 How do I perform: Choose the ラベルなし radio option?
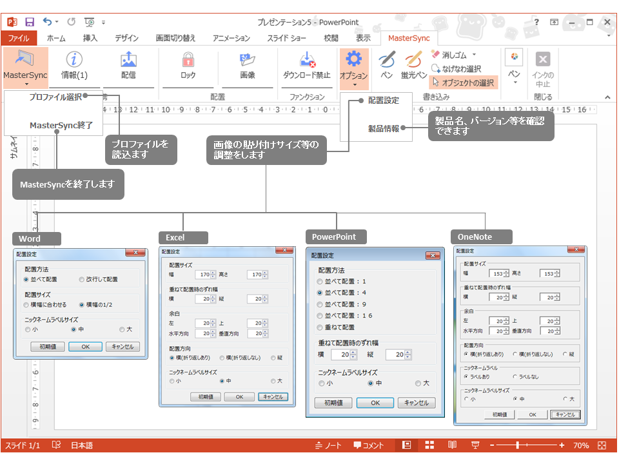pos(515,377)
